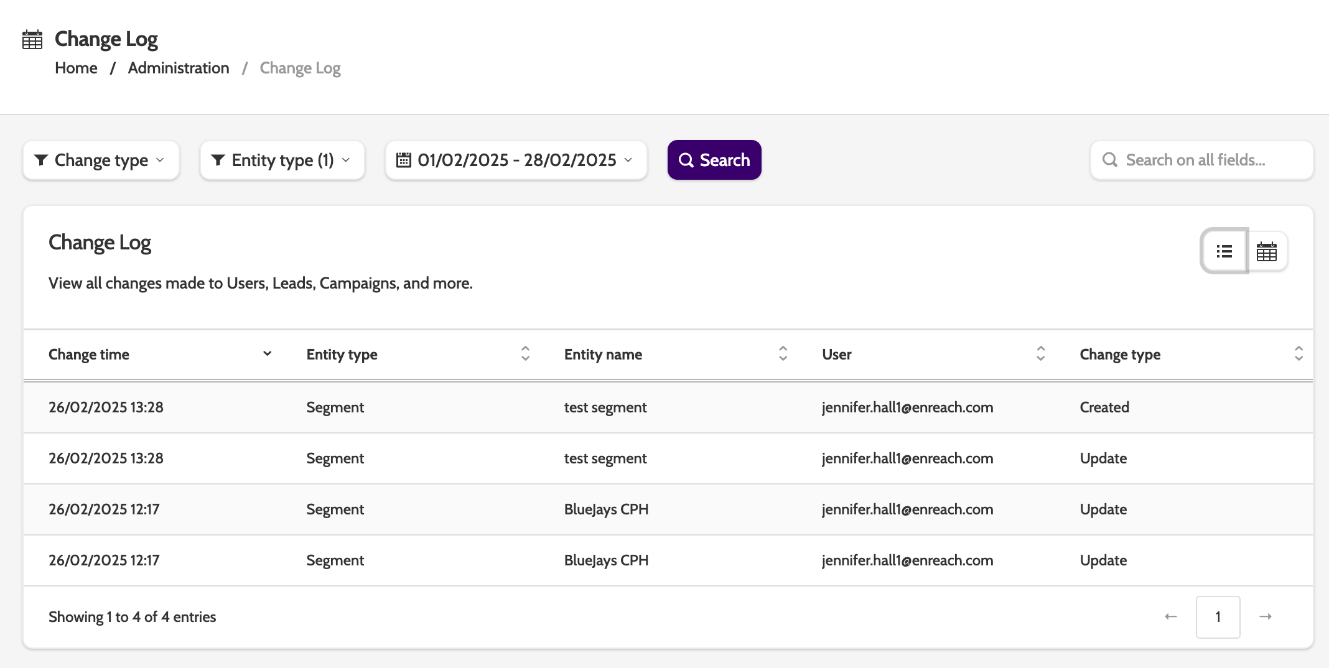
Task: Open the date range picker dropdown
Action: [x=516, y=160]
